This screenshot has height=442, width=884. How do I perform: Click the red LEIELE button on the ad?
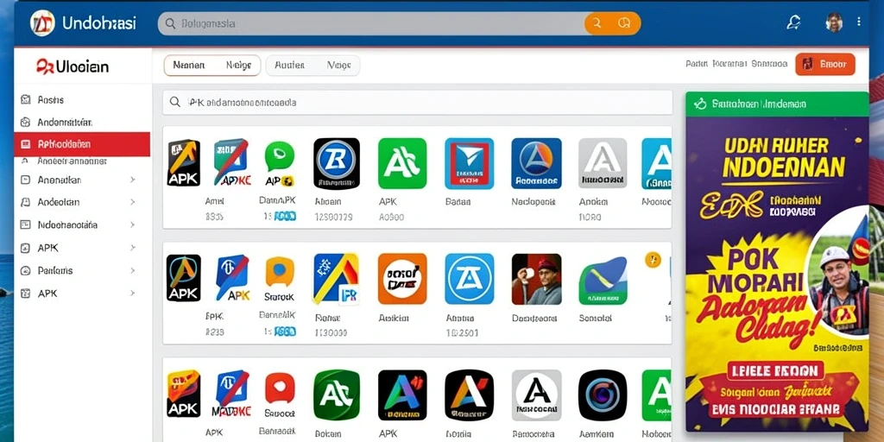tap(769, 370)
